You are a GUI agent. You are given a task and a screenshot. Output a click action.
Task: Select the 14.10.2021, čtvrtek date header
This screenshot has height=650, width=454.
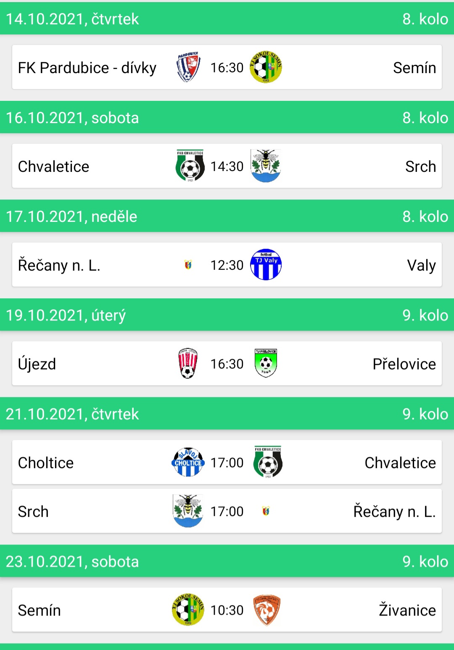[x=72, y=19]
